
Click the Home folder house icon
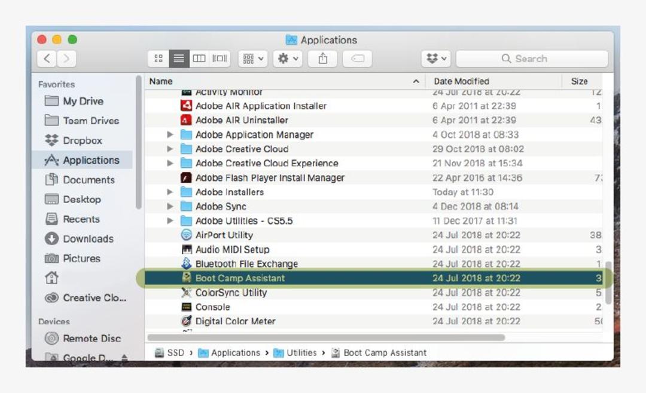point(51,278)
